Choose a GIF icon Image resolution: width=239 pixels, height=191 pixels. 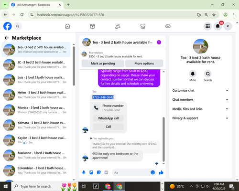pyautogui.click(x=106, y=172)
